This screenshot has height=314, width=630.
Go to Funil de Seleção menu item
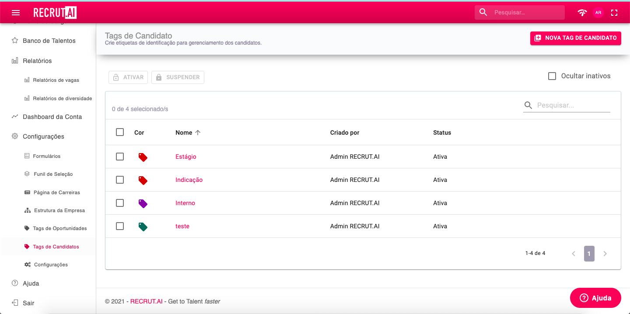(x=53, y=174)
